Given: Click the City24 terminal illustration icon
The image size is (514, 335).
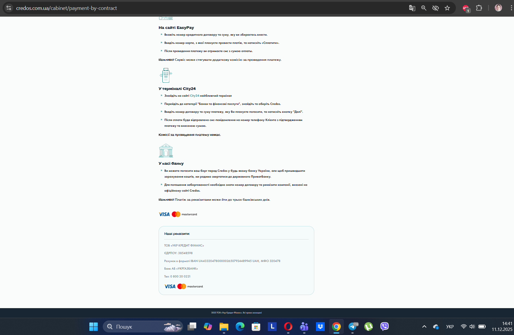Looking at the screenshot, I should pyautogui.click(x=166, y=75).
